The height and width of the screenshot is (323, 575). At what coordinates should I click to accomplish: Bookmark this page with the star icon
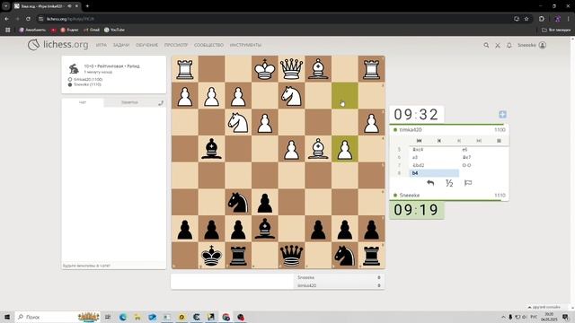[526, 19]
